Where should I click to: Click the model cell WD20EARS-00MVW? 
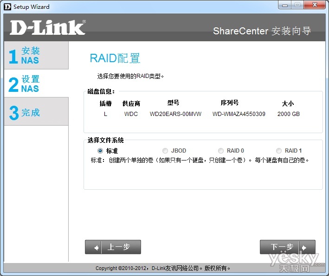175,114
